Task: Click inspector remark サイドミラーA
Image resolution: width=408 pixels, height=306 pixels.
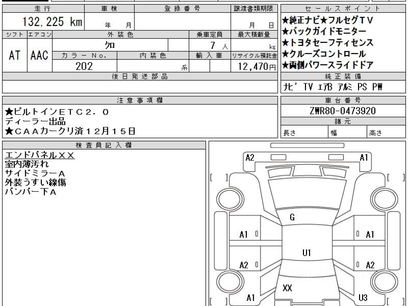Action: (35, 173)
